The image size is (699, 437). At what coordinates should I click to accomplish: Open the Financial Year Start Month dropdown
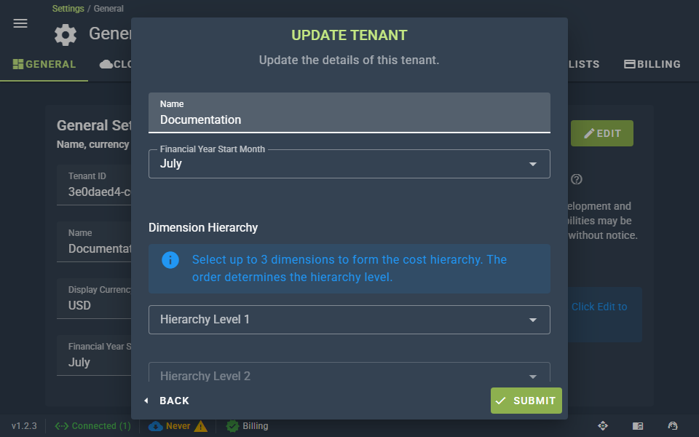point(349,164)
